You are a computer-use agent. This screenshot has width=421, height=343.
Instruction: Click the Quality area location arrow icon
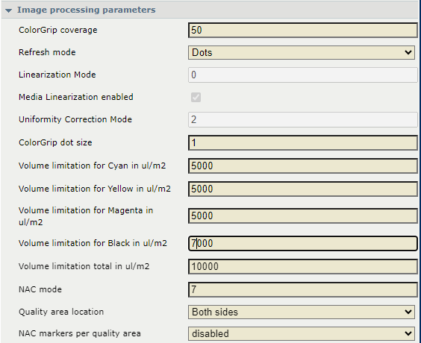pyautogui.click(x=408, y=312)
